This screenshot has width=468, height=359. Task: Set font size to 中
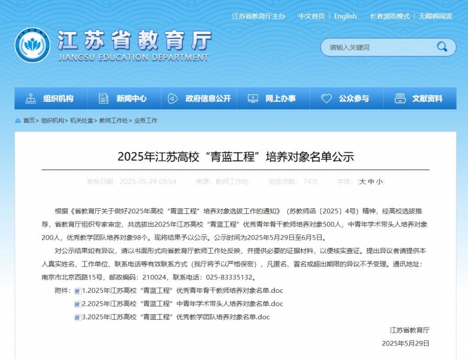tap(371, 181)
